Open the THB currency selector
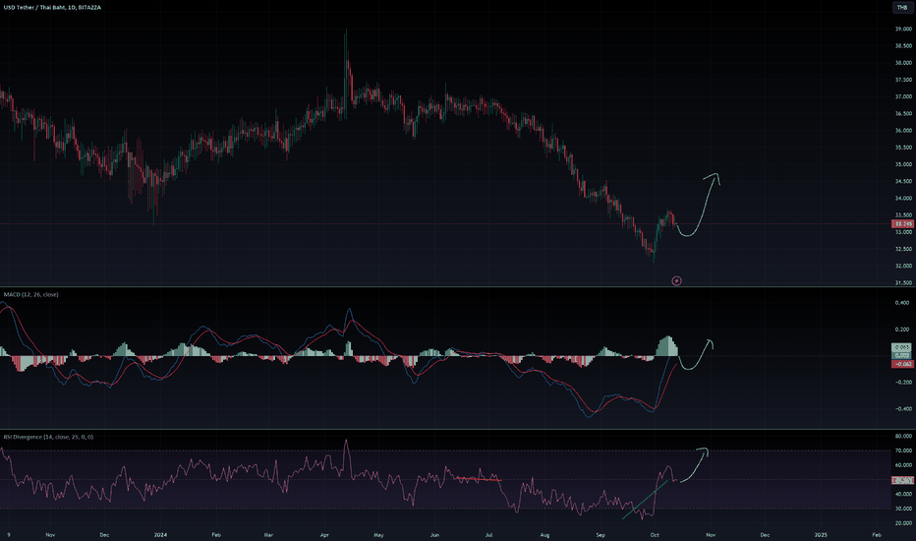The image size is (916, 541). coord(902,8)
